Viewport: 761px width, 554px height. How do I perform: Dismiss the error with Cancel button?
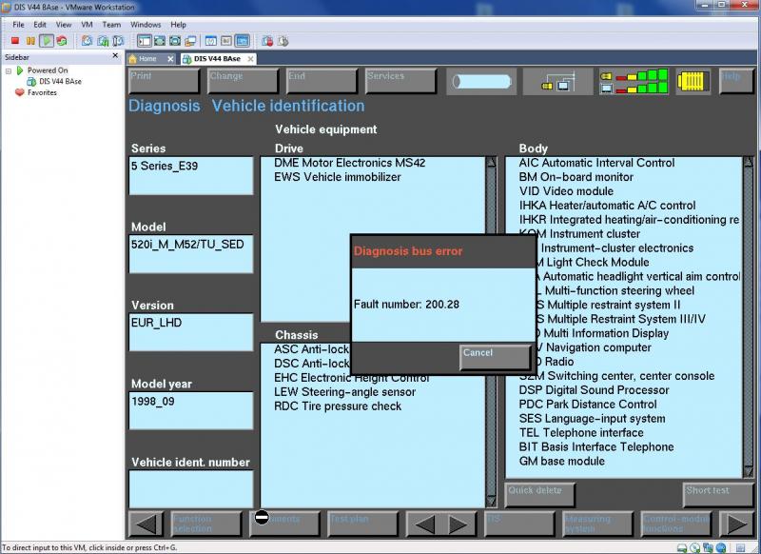point(495,357)
